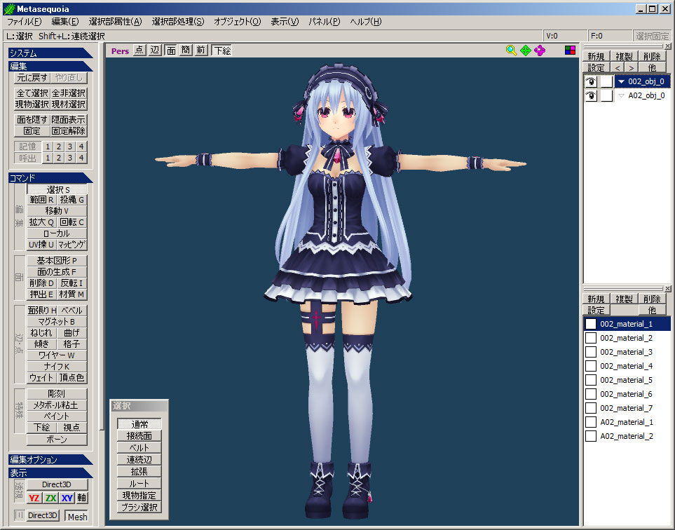The width and height of the screenshot is (675, 530).
Task: Collapse the triangle next to 002_obj_0
Action: pyautogui.click(x=621, y=81)
